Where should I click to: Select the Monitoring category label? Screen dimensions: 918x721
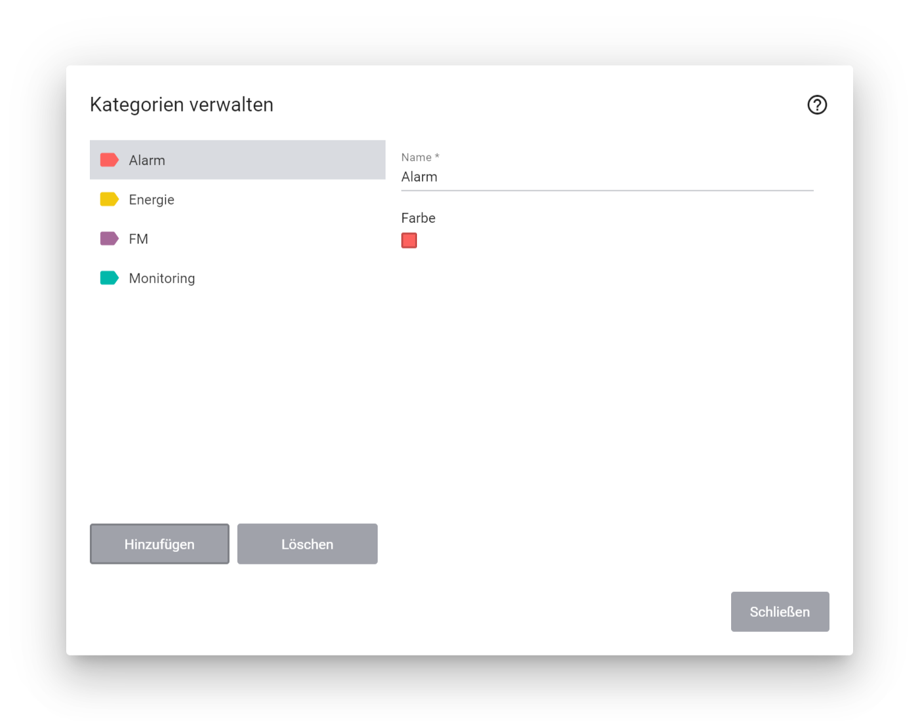click(x=162, y=279)
